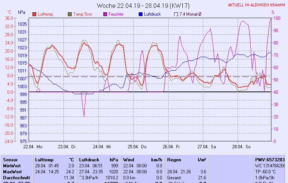This screenshot has height=183, width=288.
Task: Click the white 7.4 Monat-Ø legend box
Action: click(x=176, y=14)
